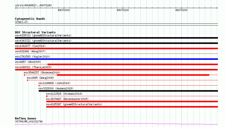Click the cytogenetic band 10q11.23 bar

coord(116,24)
